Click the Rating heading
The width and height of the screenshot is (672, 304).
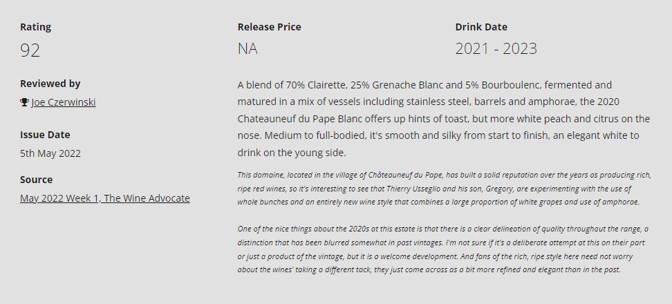(x=35, y=27)
